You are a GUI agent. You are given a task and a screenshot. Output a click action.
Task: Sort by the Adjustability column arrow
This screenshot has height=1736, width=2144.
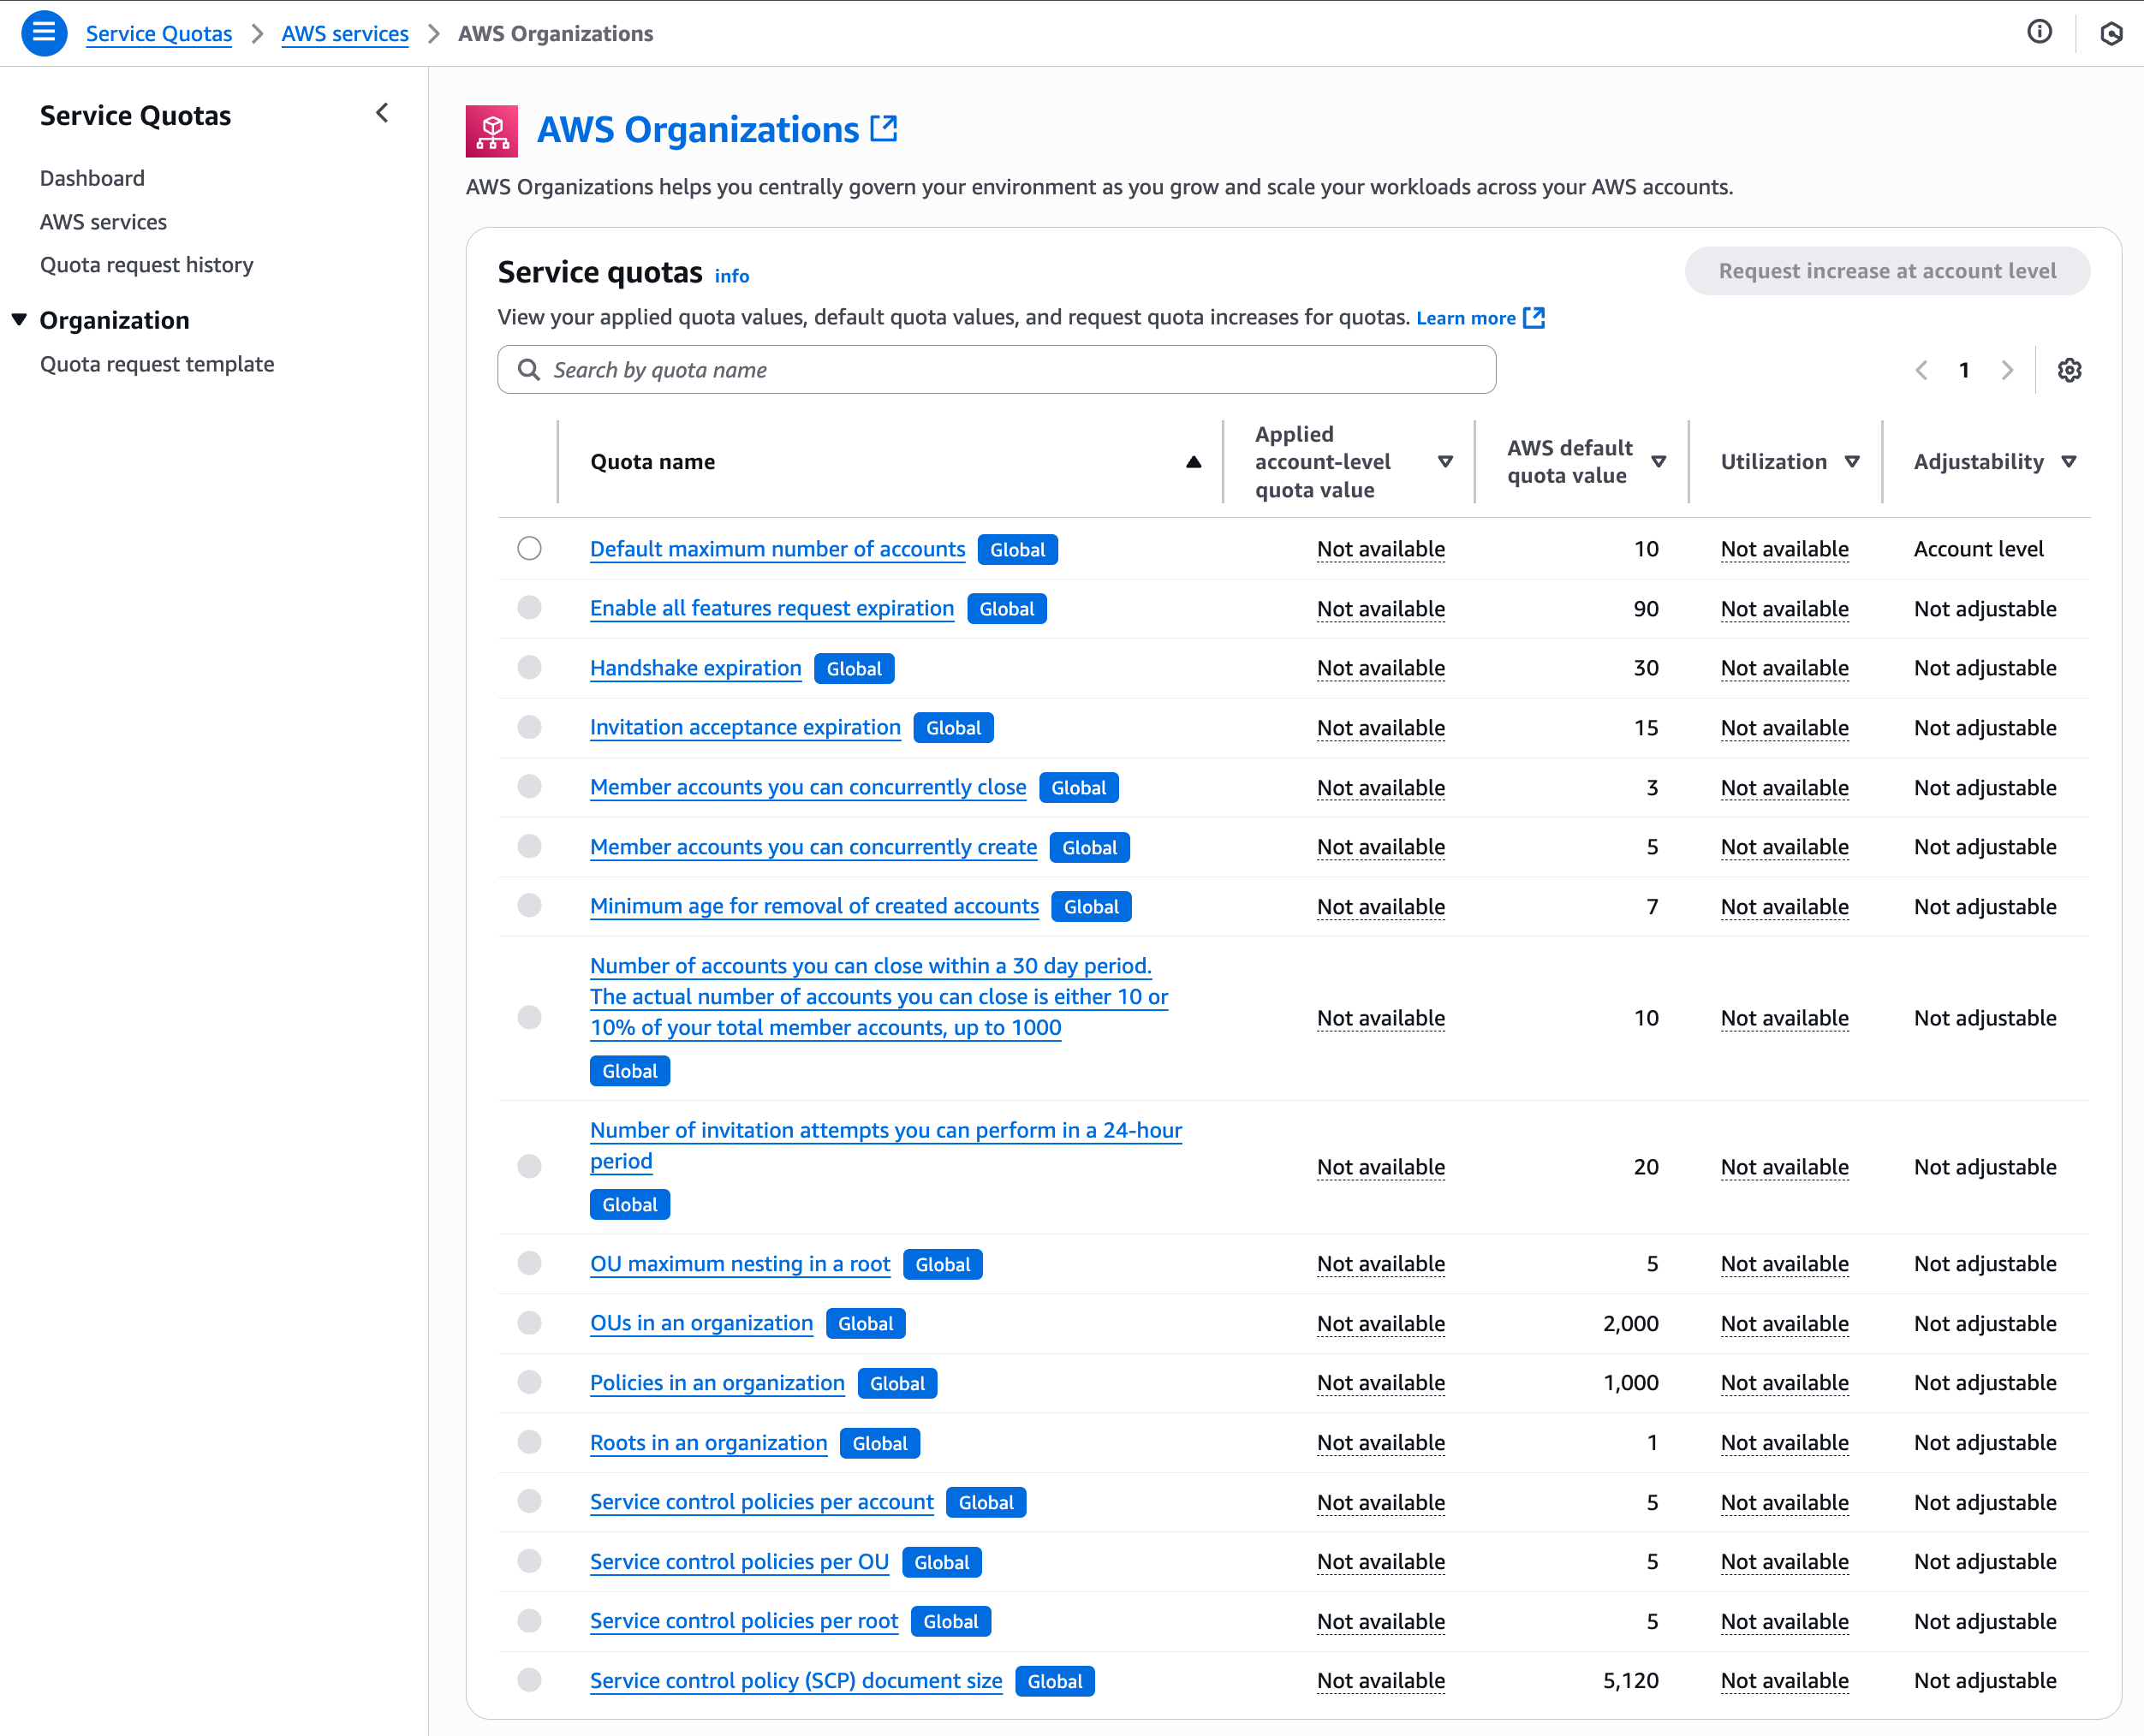point(2069,462)
